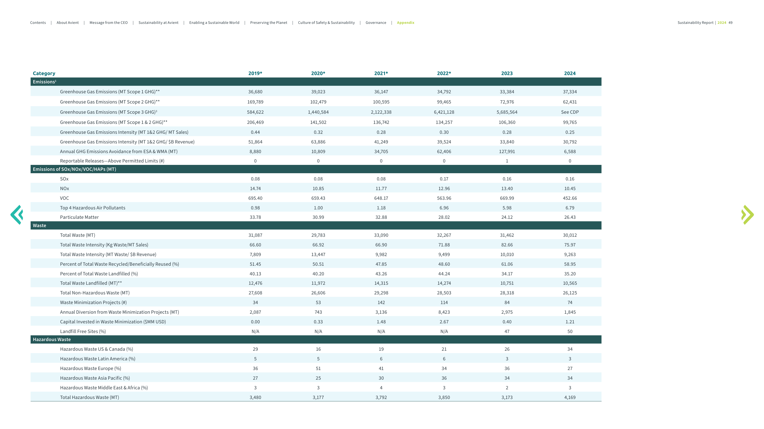Select the Appendix navigation item

[405, 23]
